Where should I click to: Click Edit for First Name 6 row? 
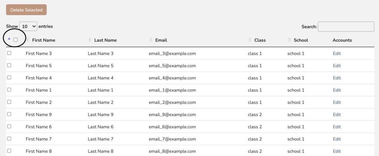(x=337, y=127)
